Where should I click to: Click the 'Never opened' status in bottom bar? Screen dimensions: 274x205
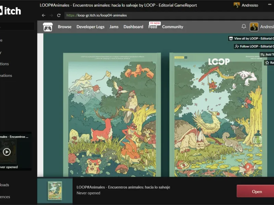(88, 193)
